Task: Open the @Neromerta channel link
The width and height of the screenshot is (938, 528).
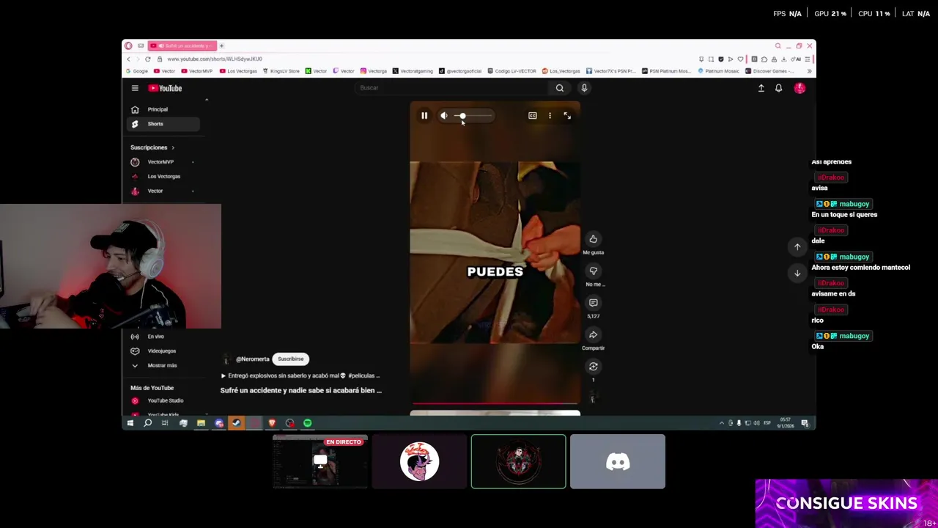Action: 253,359
